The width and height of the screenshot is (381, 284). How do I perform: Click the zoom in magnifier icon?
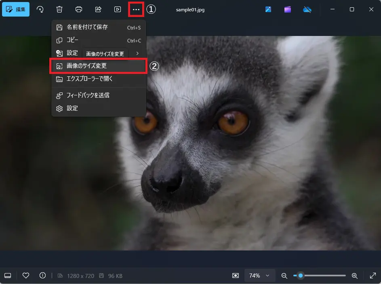click(x=354, y=276)
